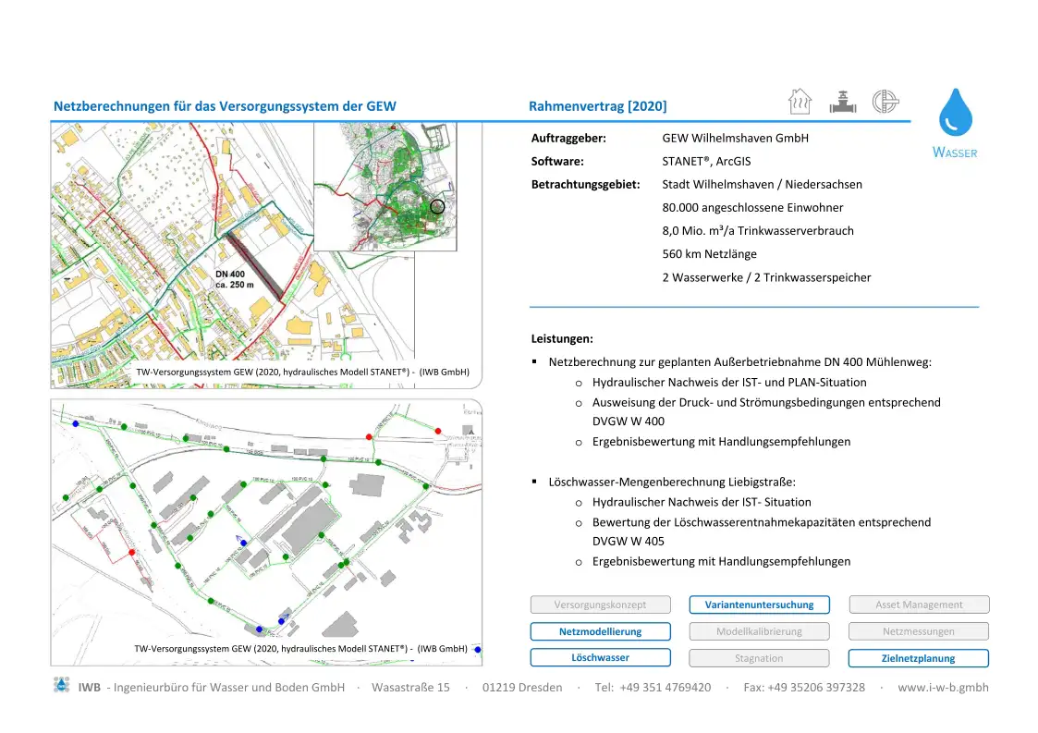The height and width of the screenshot is (733, 1038).
Task: Click the circular sewer grate icon
Action: pyautogui.click(x=885, y=102)
